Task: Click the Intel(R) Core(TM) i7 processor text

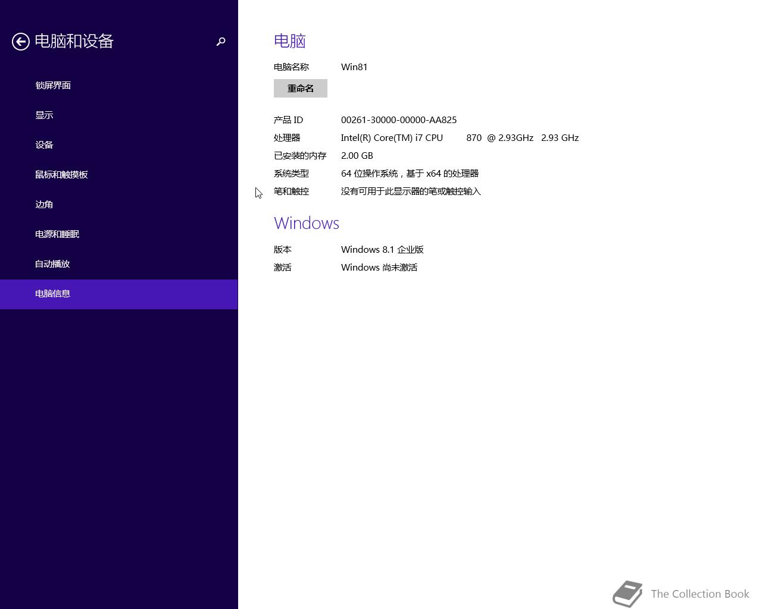Action: click(x=460, y=137)
